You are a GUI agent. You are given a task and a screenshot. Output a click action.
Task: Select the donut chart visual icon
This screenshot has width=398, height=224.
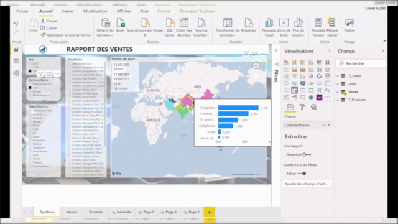click(x=319, y=76)
